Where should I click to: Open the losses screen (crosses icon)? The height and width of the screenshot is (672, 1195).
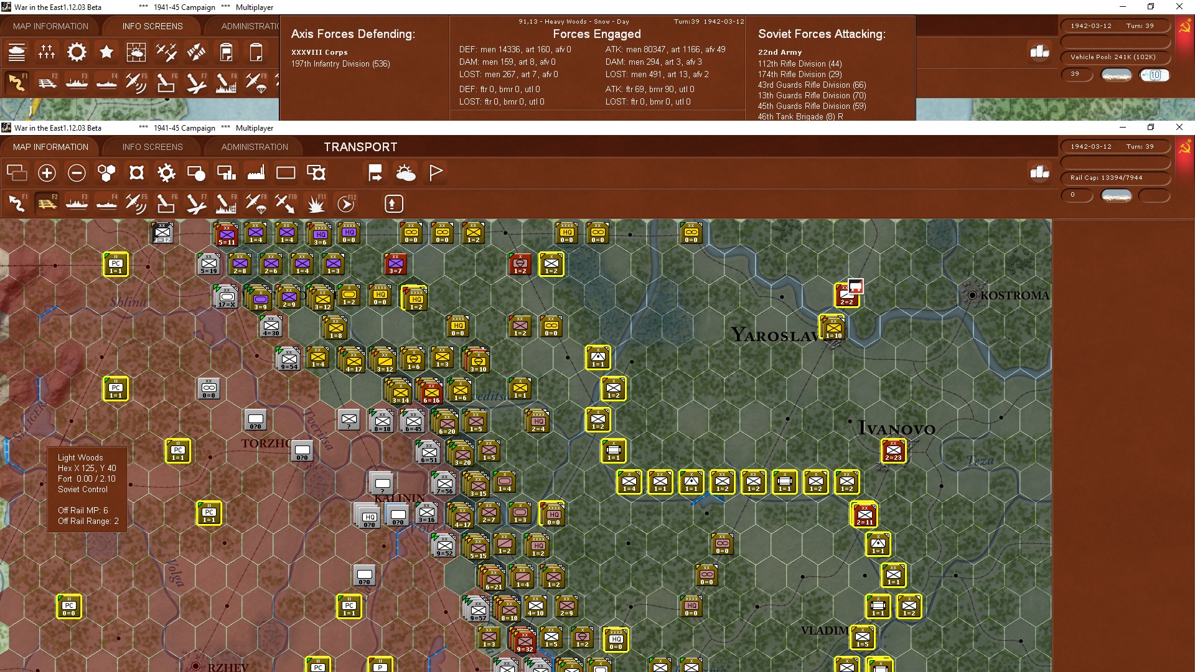(x=47, y=52)
